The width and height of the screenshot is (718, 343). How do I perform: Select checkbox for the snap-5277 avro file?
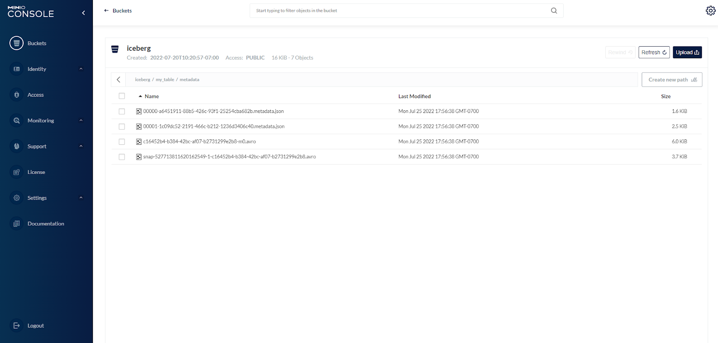pos(122,157)
